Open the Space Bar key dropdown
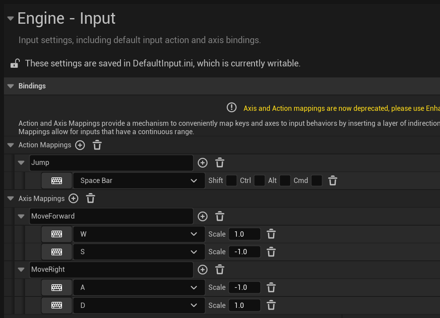440x318 pixels. click(x=139, y=180)
